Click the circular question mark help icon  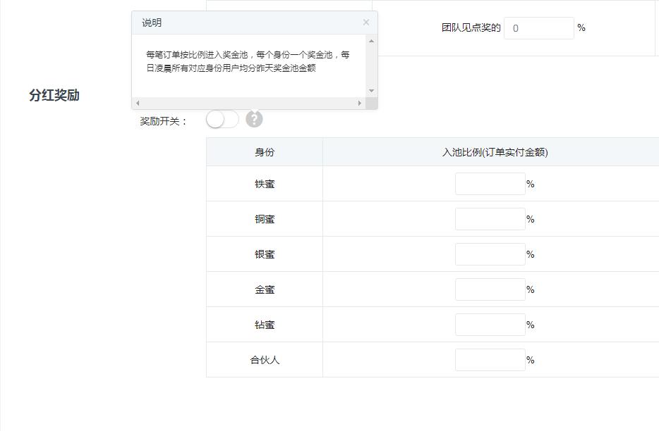tap(254, 119)
